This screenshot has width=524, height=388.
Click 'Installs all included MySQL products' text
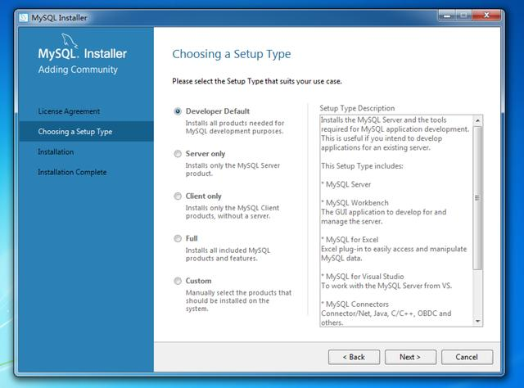tap(228, 255)
